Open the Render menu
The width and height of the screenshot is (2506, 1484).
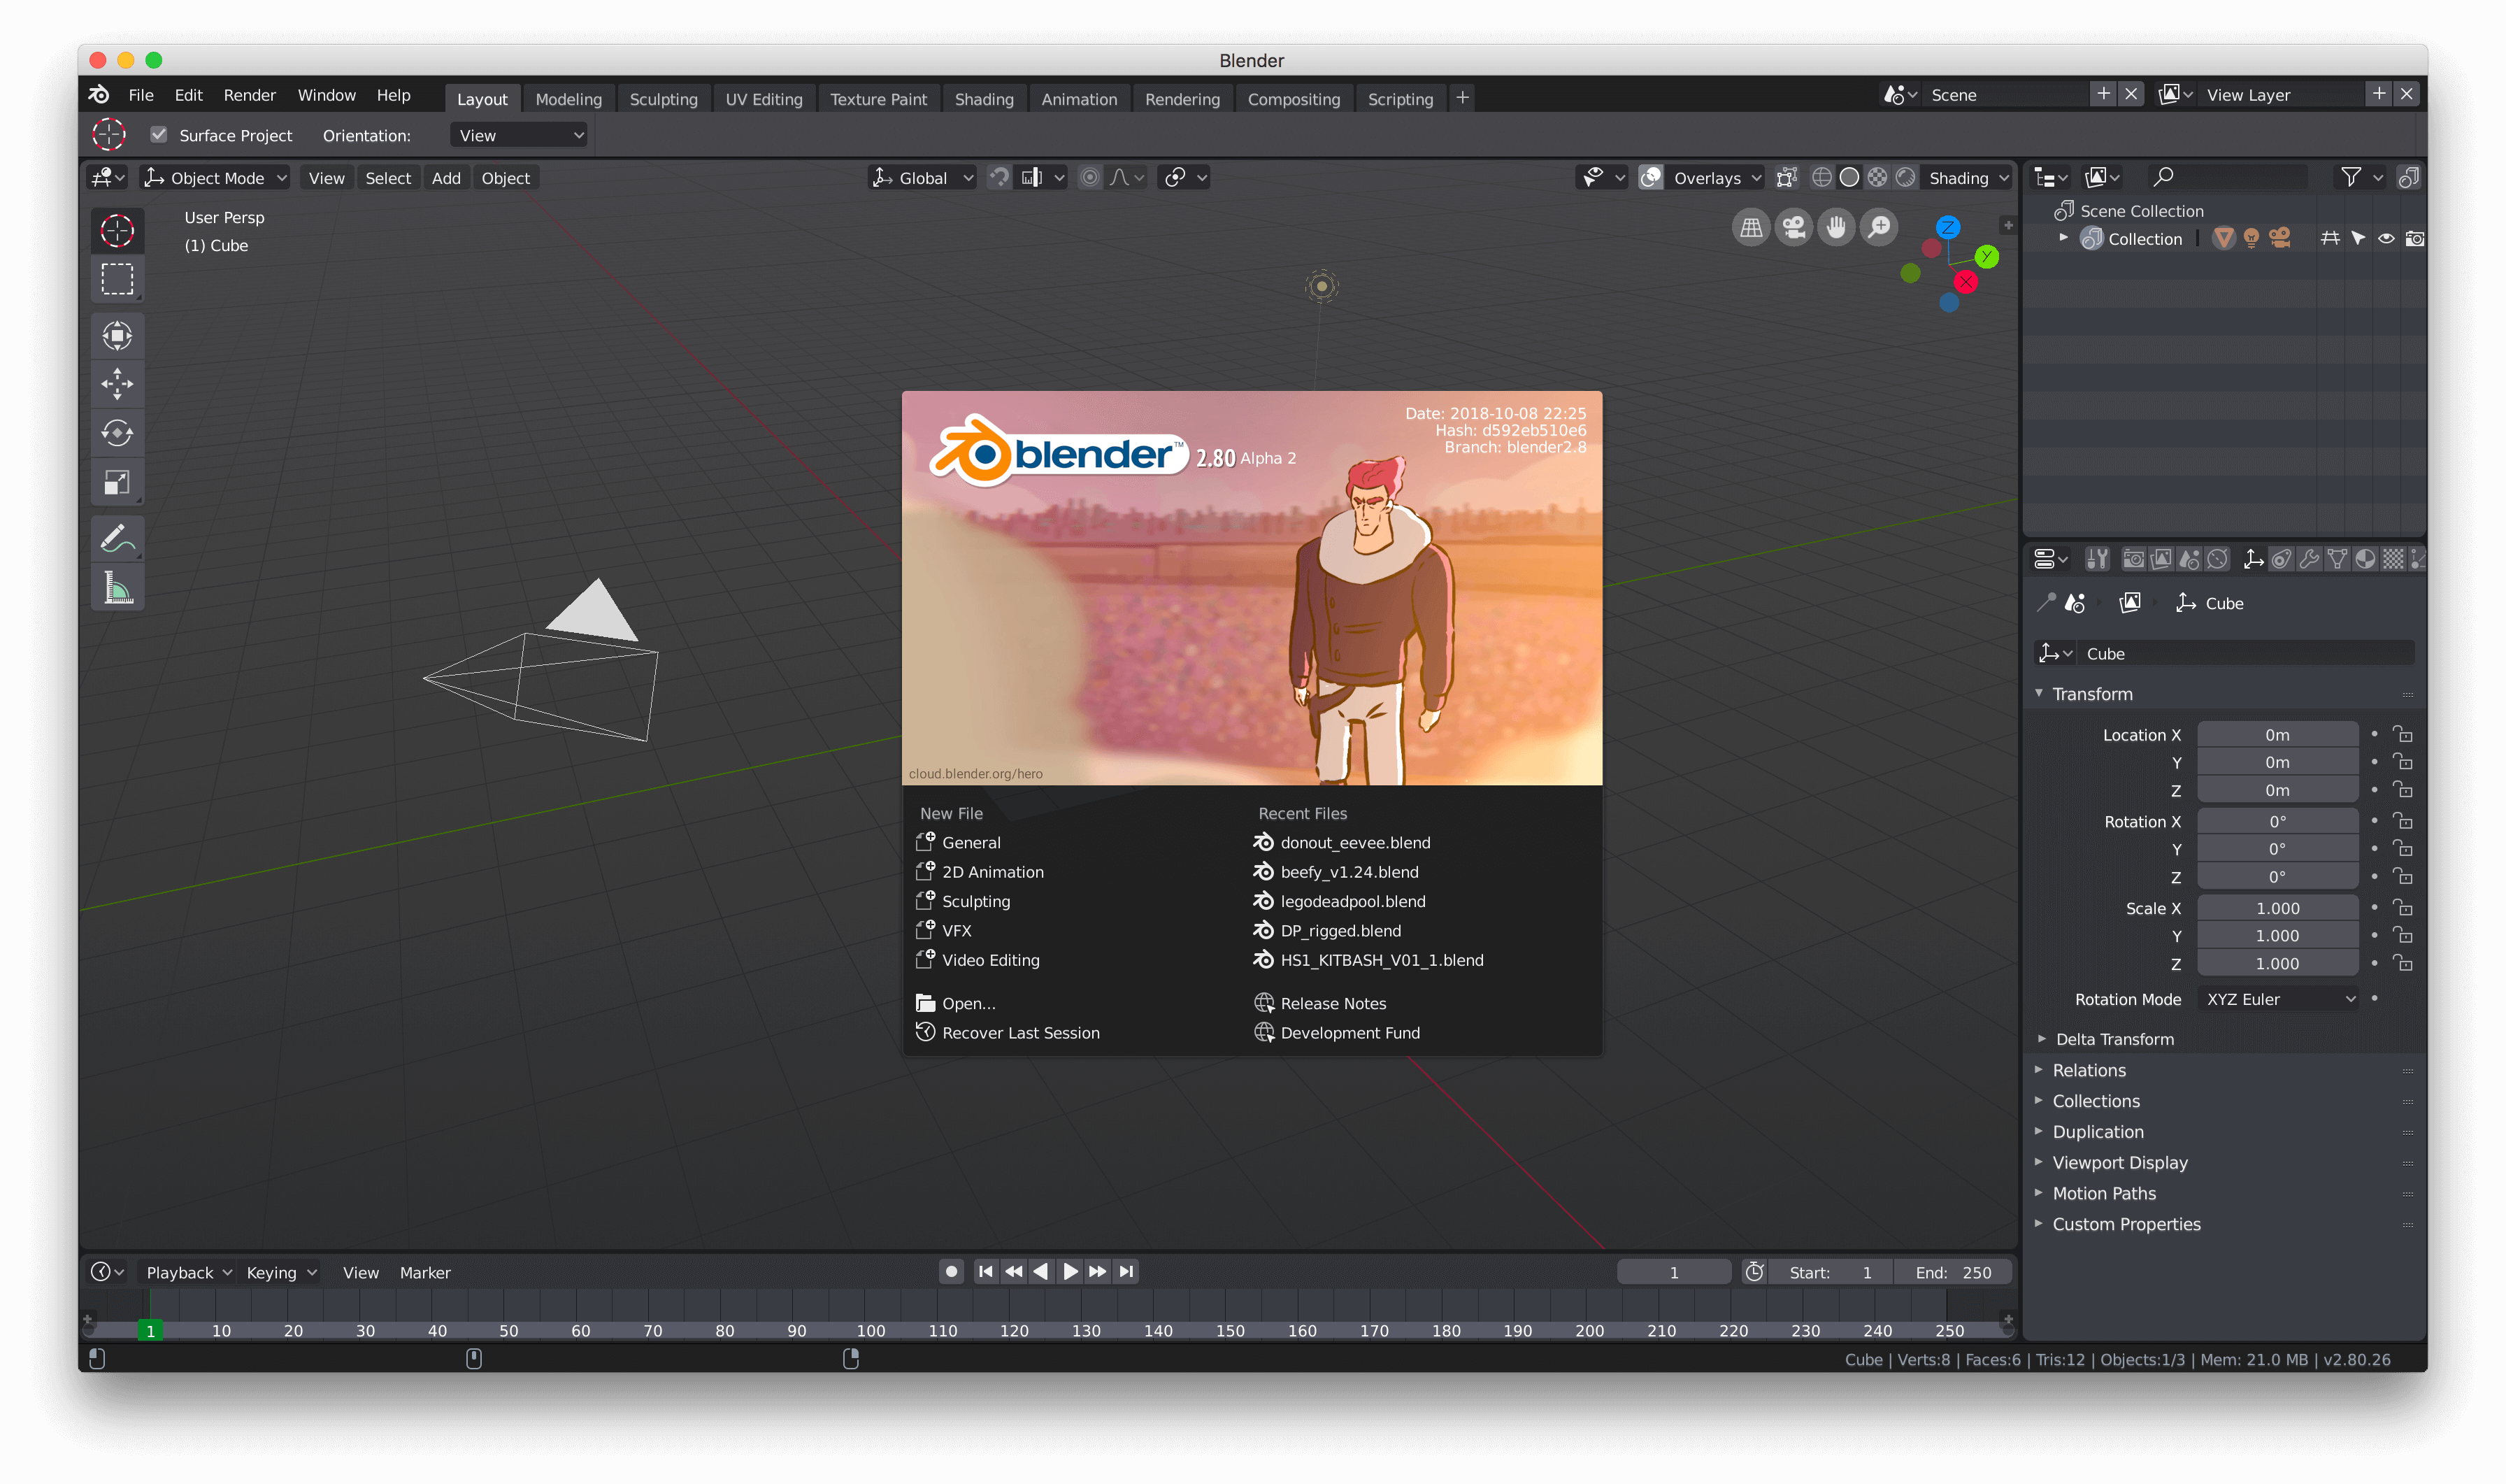249,95
